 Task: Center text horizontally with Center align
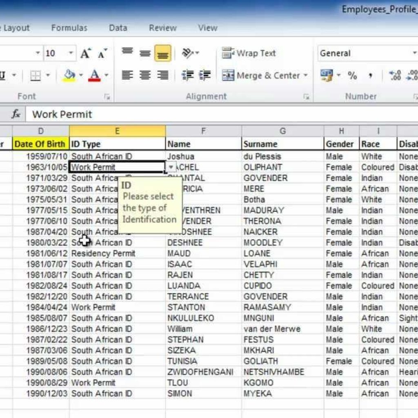pos(145,75)
